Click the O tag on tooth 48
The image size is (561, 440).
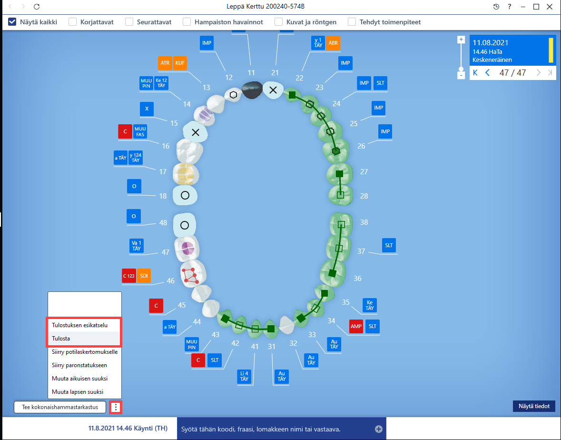(x=134, y=216)
